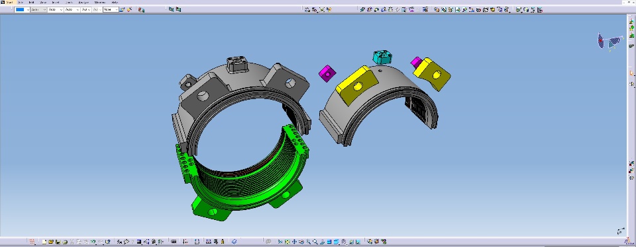Click the 3D compass in the viewport

610,41
